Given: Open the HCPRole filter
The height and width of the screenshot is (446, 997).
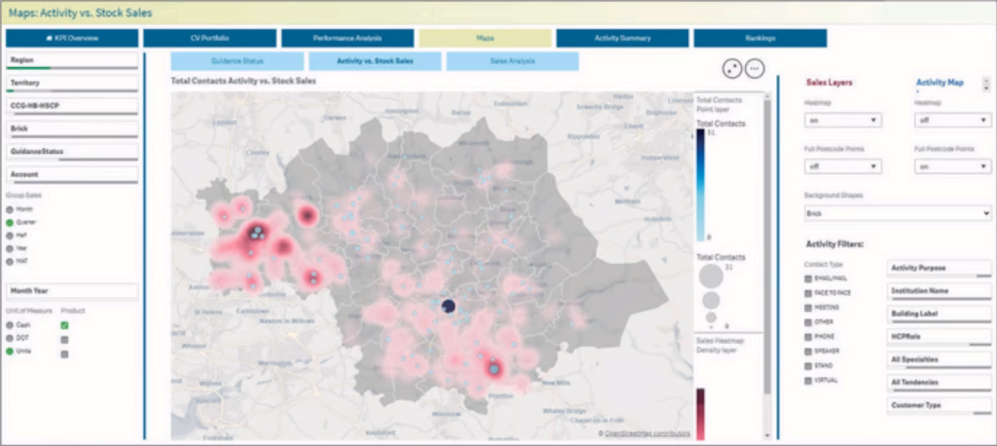Looking at the screenshot, I should 939,337.
